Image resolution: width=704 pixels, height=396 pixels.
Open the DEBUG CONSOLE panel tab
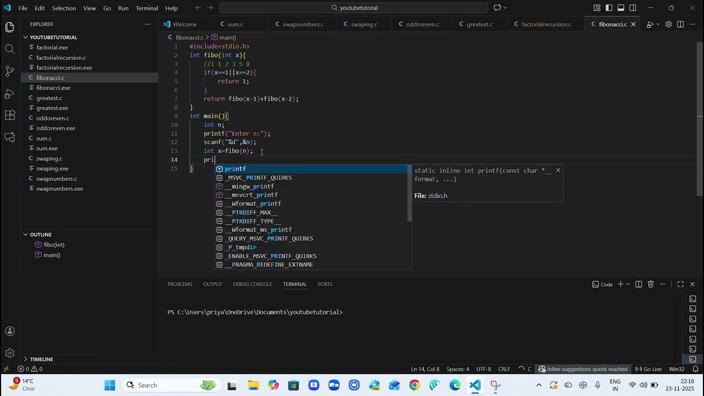coord(252,284)
